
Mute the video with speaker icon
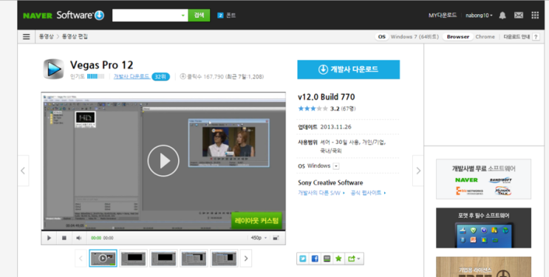coord(79,238)
